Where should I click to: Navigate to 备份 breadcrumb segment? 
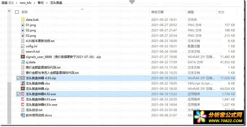pos(41,3)
